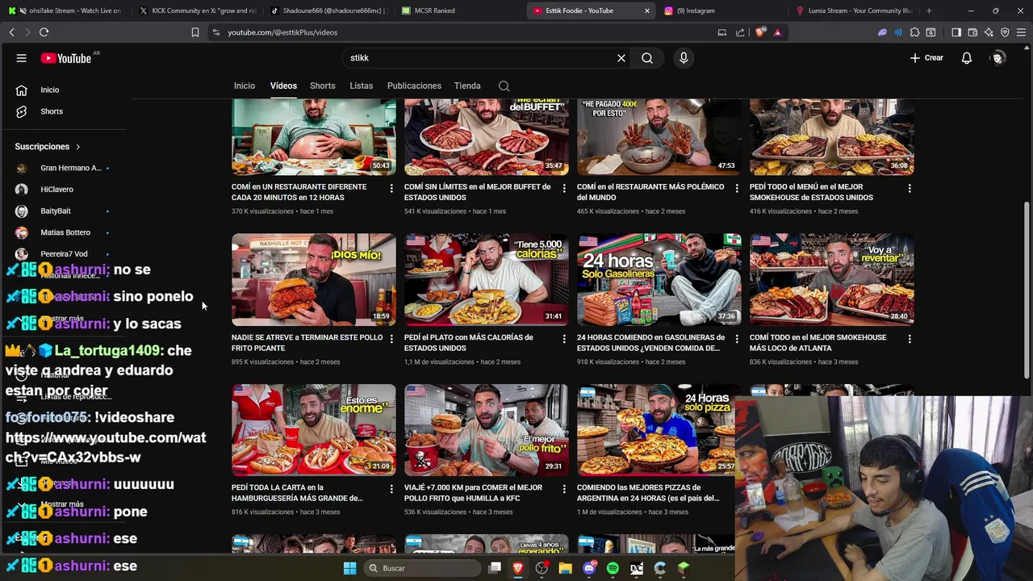Image resolution: width=1033 pixels, height=581 pixels.
Task: Play the '24 horas Solo Gasolineras' thumbnail
Action: [x=659, y=279]
